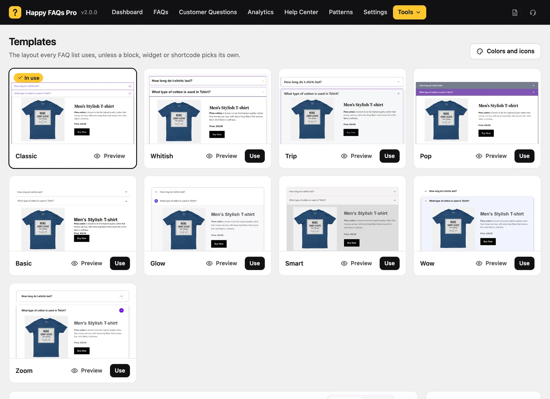Open the Help Center page

point(301,12)
